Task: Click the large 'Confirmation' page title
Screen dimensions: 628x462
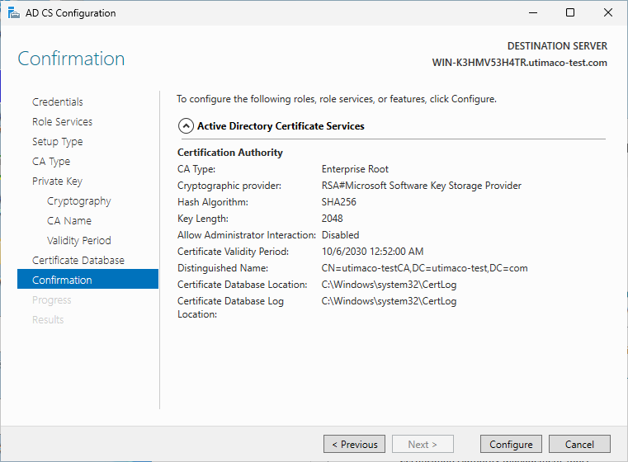Action: coord(71,59)
